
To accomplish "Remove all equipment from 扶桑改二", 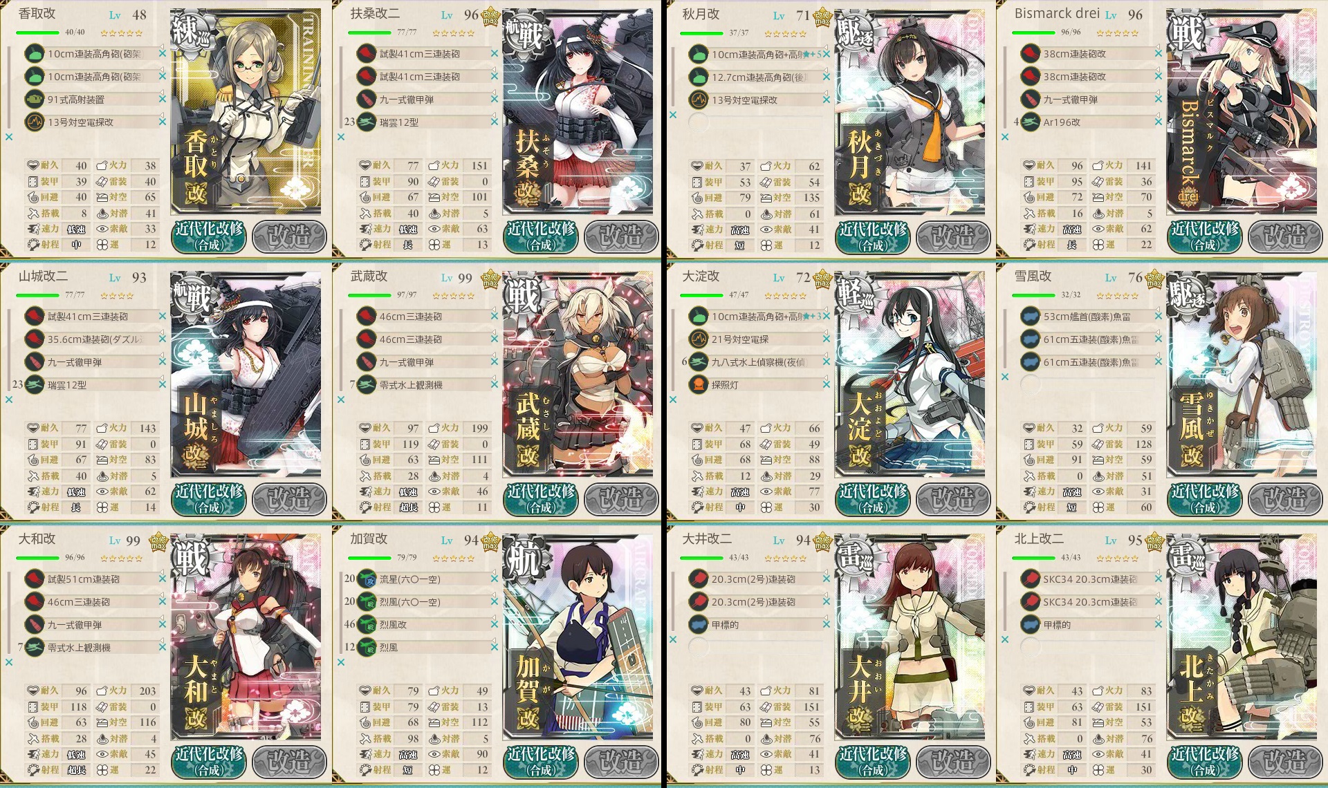I will coord(341,137).
